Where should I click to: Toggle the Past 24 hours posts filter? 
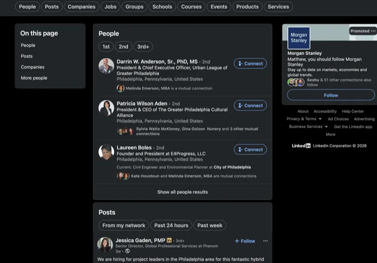[171, 225]
